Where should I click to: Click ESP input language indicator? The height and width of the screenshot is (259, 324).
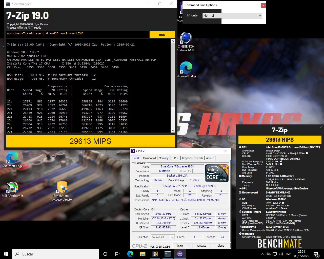288,254
